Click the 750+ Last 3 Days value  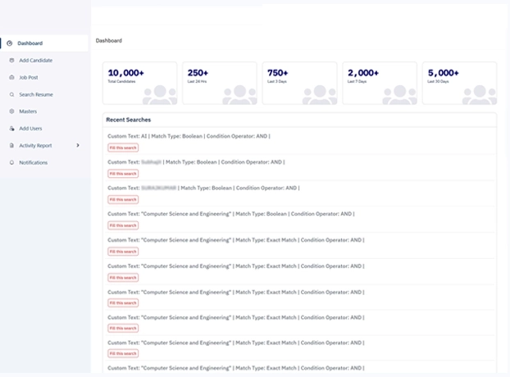point(278,73)
